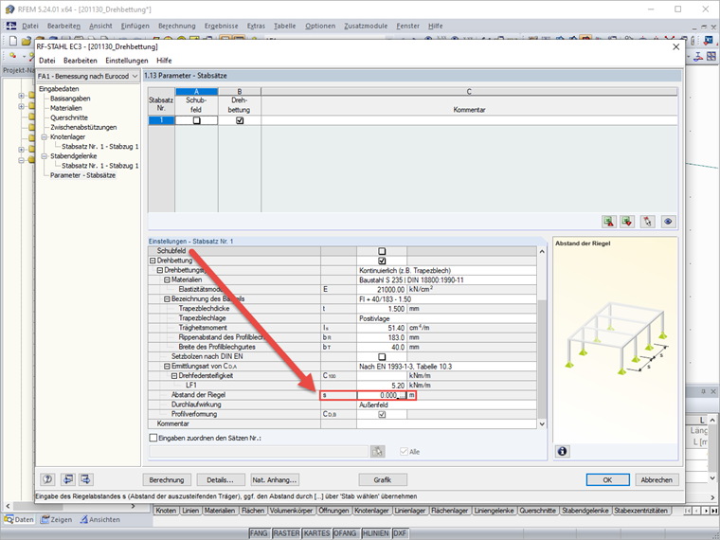Viewport: 720px width, 540px height.
Task: Open the dialog's Hilfe menu
Action: coord(164,61)
